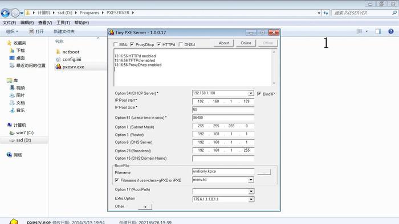Image resolution: width=399 pixels, height=224 pixels.
Task: Open the Help (H) menu
Action: pos(82,23)
